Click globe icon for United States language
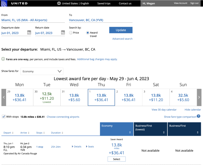Viewport: 203px width, 165px height. tap(59, 3)
